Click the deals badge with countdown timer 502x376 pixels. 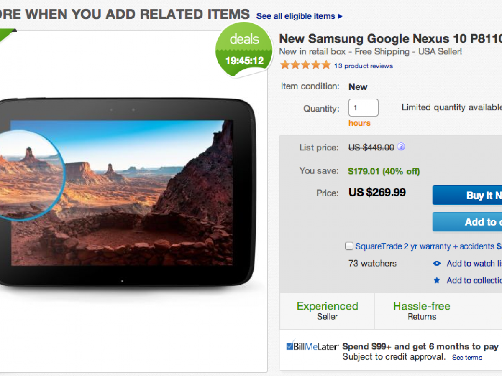point(244,50)
